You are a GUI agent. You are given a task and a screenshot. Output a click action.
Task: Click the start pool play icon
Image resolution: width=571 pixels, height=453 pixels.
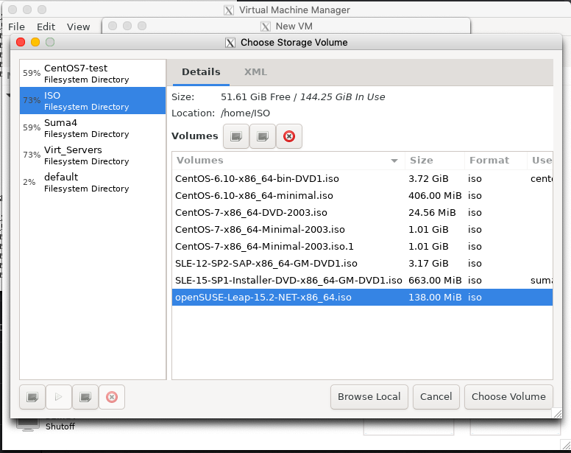click(x=59, y=397)
